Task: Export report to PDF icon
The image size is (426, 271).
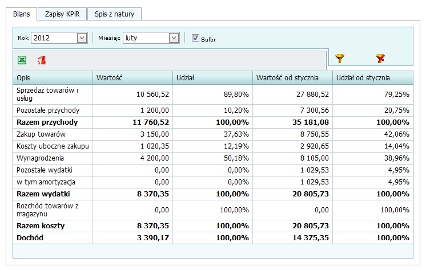Action: point(42,60)
